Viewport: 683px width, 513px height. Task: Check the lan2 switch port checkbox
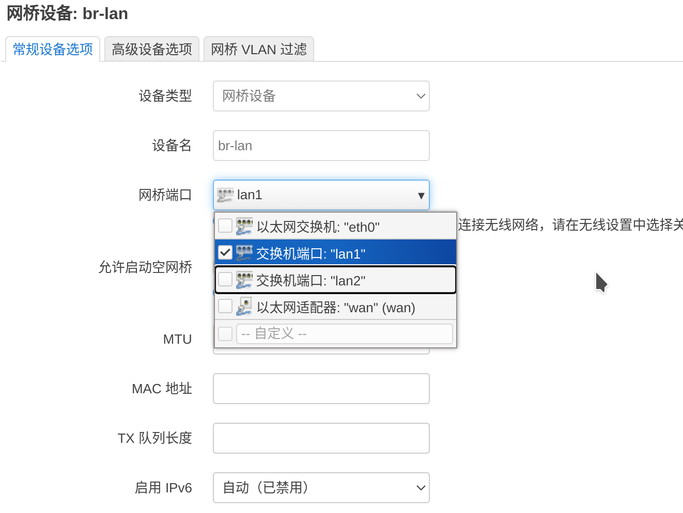tap(225, 280)
